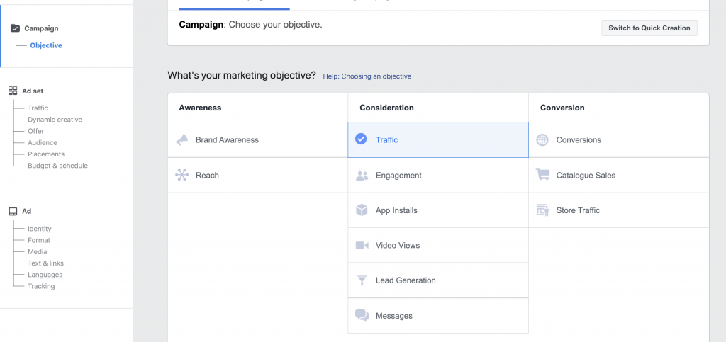Viewport: 726px width, 342px height.
Task: Choose the Brand Awareness objective
Action: (x=257, y=139)
